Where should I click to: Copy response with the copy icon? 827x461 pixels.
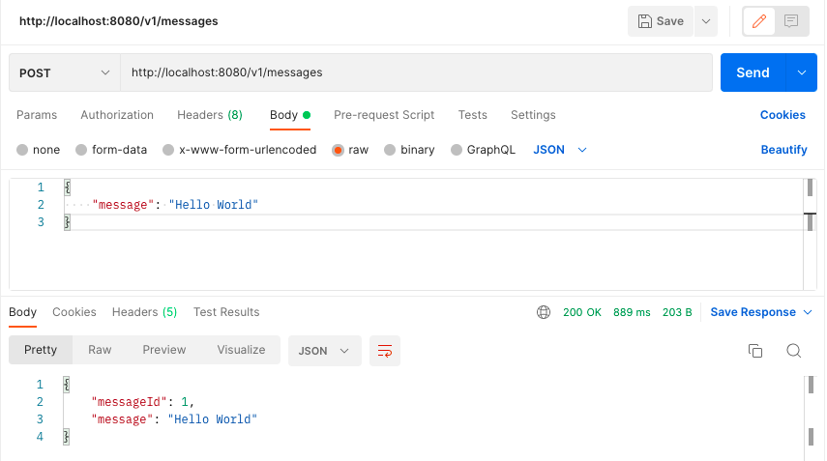(755, 351)
